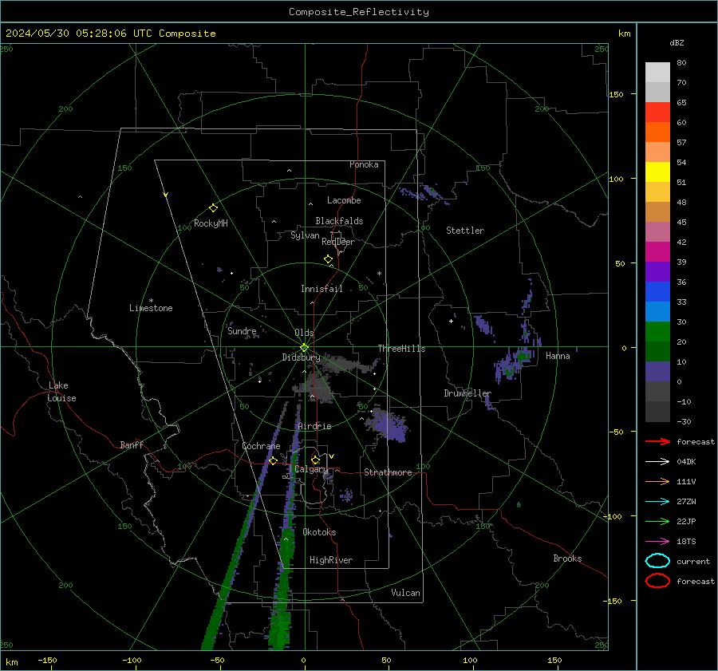Click the yellow diamond marker above Calgary
This screenshot has height=671, width=718.
click(x=315, y=460)
